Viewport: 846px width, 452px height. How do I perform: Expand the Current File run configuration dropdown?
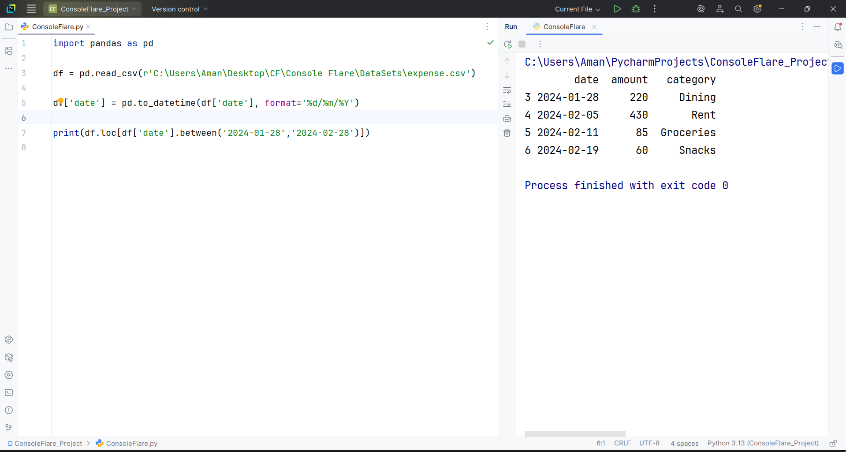[578, 9]
